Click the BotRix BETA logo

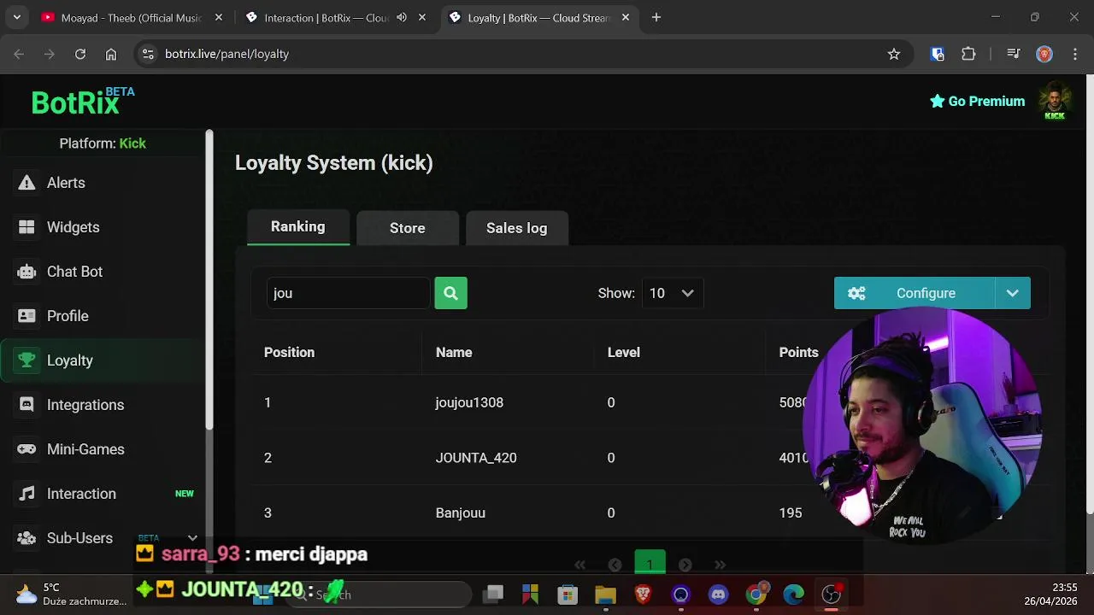pos(83,102)
